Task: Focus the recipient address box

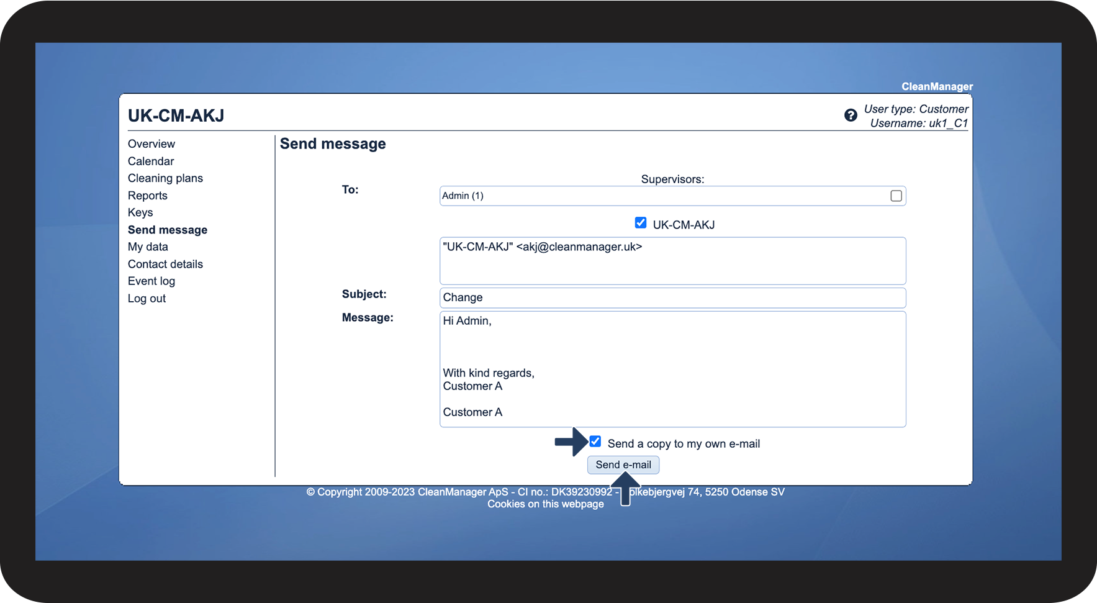Action: [672, 261]
